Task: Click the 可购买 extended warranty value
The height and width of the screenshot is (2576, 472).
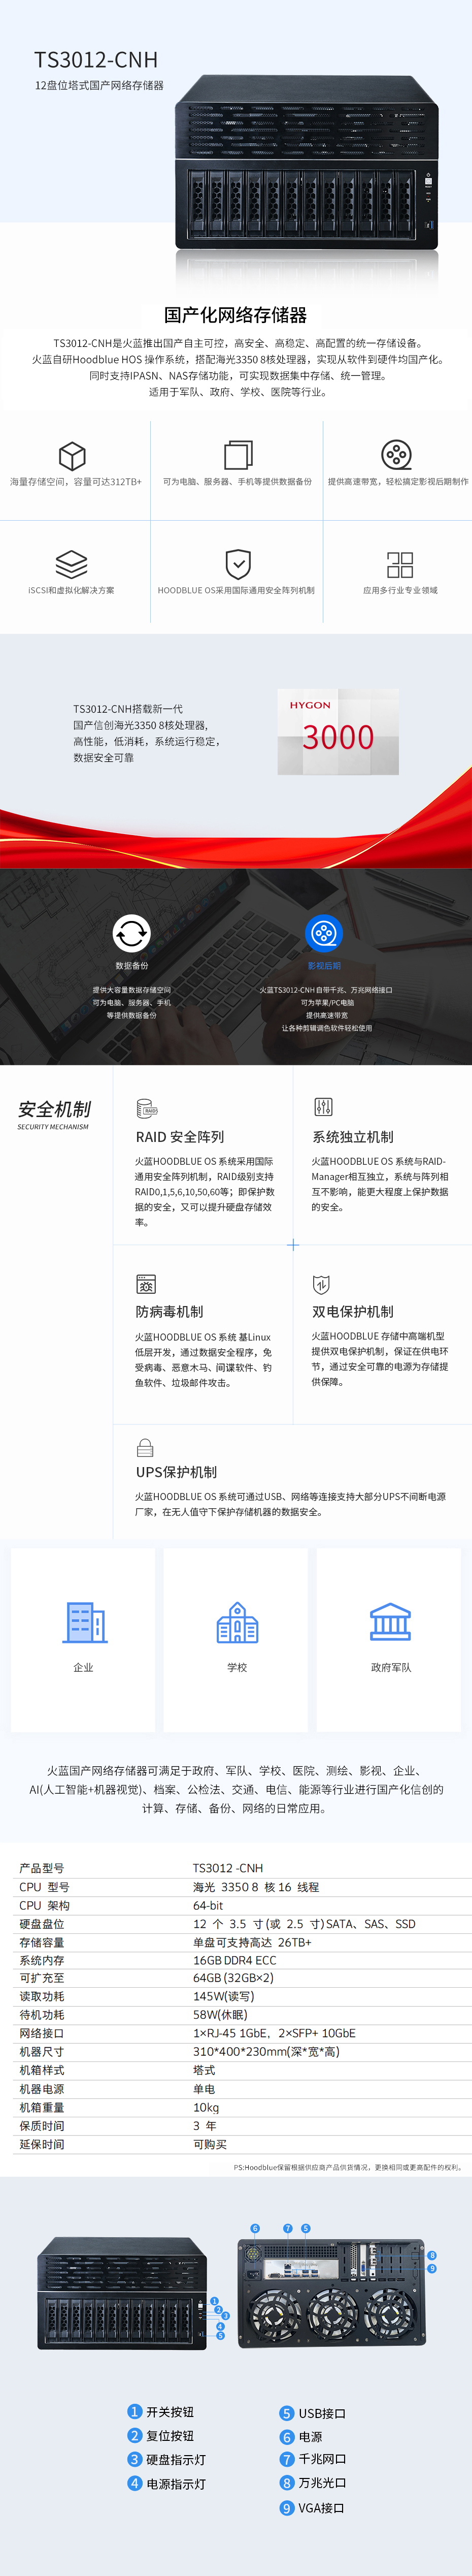Action: click(x=210, y=2144)
